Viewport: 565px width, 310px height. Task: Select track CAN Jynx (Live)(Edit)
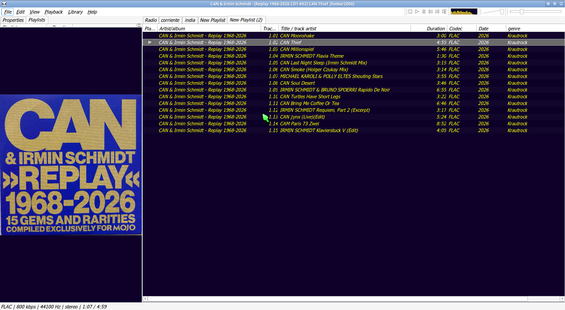[x=354, y=117]
